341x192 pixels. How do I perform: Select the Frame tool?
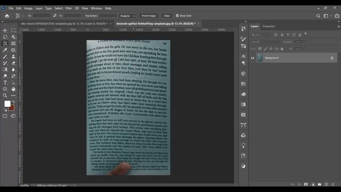pos(13,44)
